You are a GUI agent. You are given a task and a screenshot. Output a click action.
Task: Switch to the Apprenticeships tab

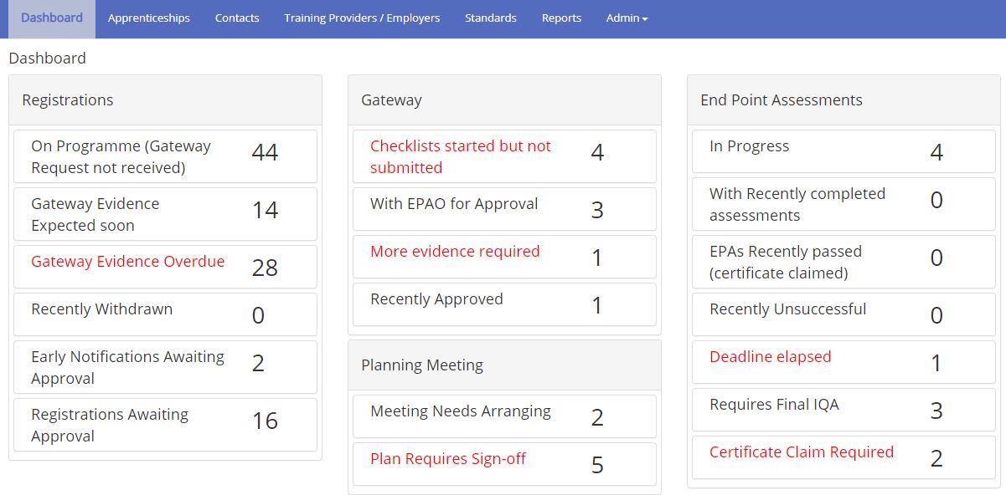pos(148,18)
